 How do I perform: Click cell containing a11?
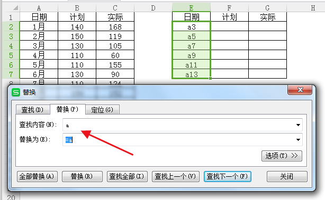tap(191, 64)
